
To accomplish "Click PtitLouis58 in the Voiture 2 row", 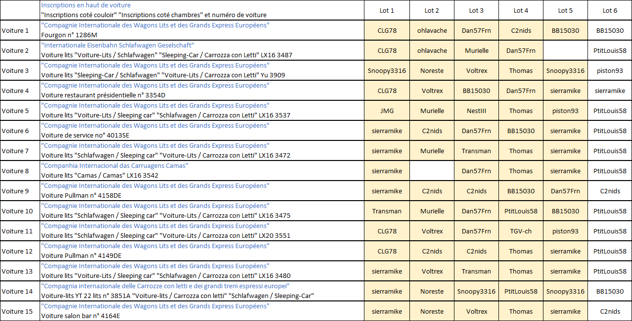I will coord(610,50).
